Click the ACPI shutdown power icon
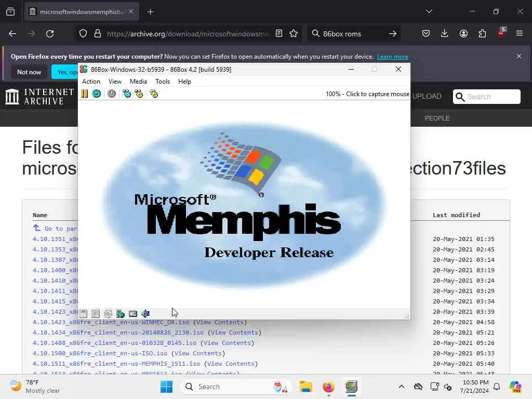Image resolution: width=532 pixels, height=399 pixels. [112, 94]
